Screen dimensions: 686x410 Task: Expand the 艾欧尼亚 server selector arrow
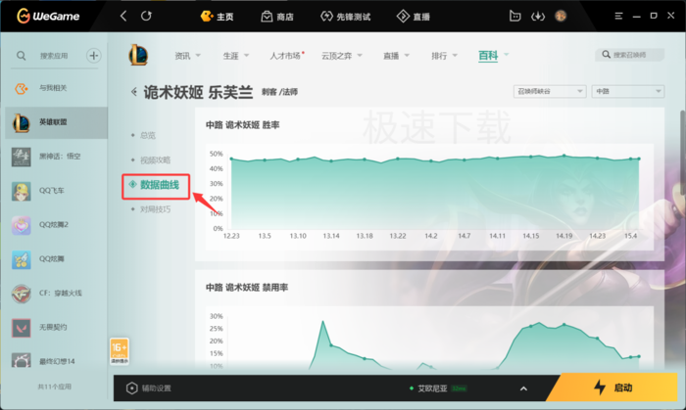coord(523,388)
